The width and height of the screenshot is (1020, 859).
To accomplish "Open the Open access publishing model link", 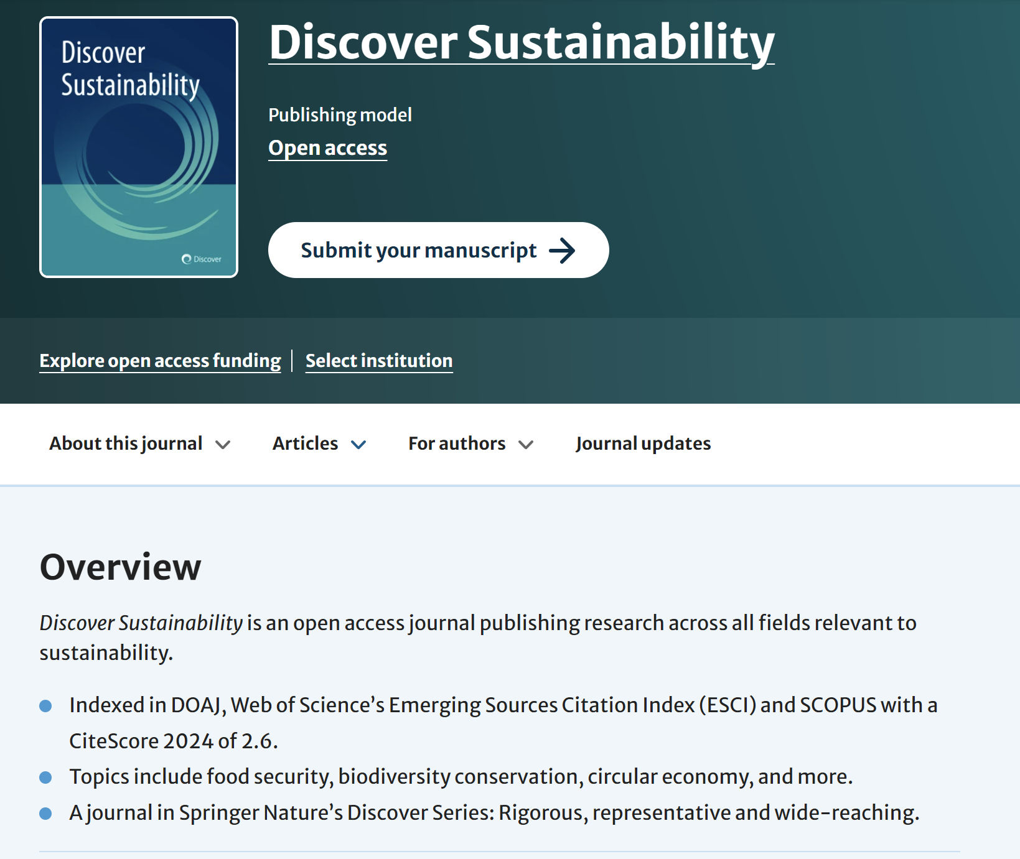I will 327,148.
